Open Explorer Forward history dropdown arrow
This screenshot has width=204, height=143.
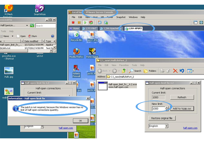coord(119,71)
